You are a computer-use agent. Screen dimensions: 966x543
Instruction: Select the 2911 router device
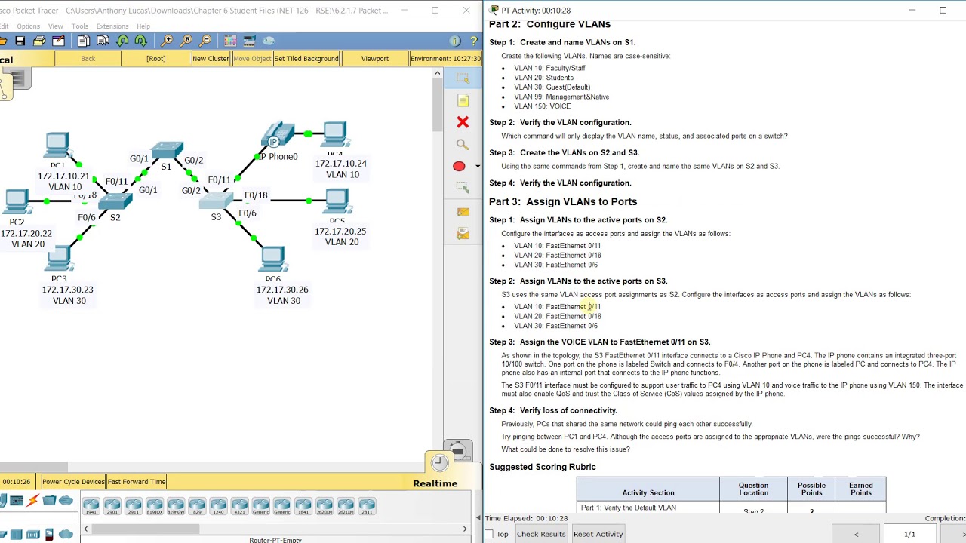(134, 505)
